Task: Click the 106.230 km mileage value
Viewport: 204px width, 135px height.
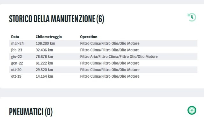Action: pyautogui.click(x=45, y=43)
